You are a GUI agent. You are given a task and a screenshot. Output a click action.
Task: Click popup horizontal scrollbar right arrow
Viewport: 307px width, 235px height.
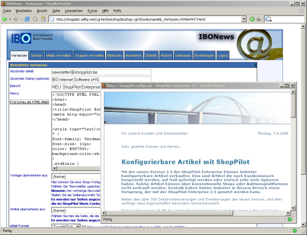tap(288, 213)
